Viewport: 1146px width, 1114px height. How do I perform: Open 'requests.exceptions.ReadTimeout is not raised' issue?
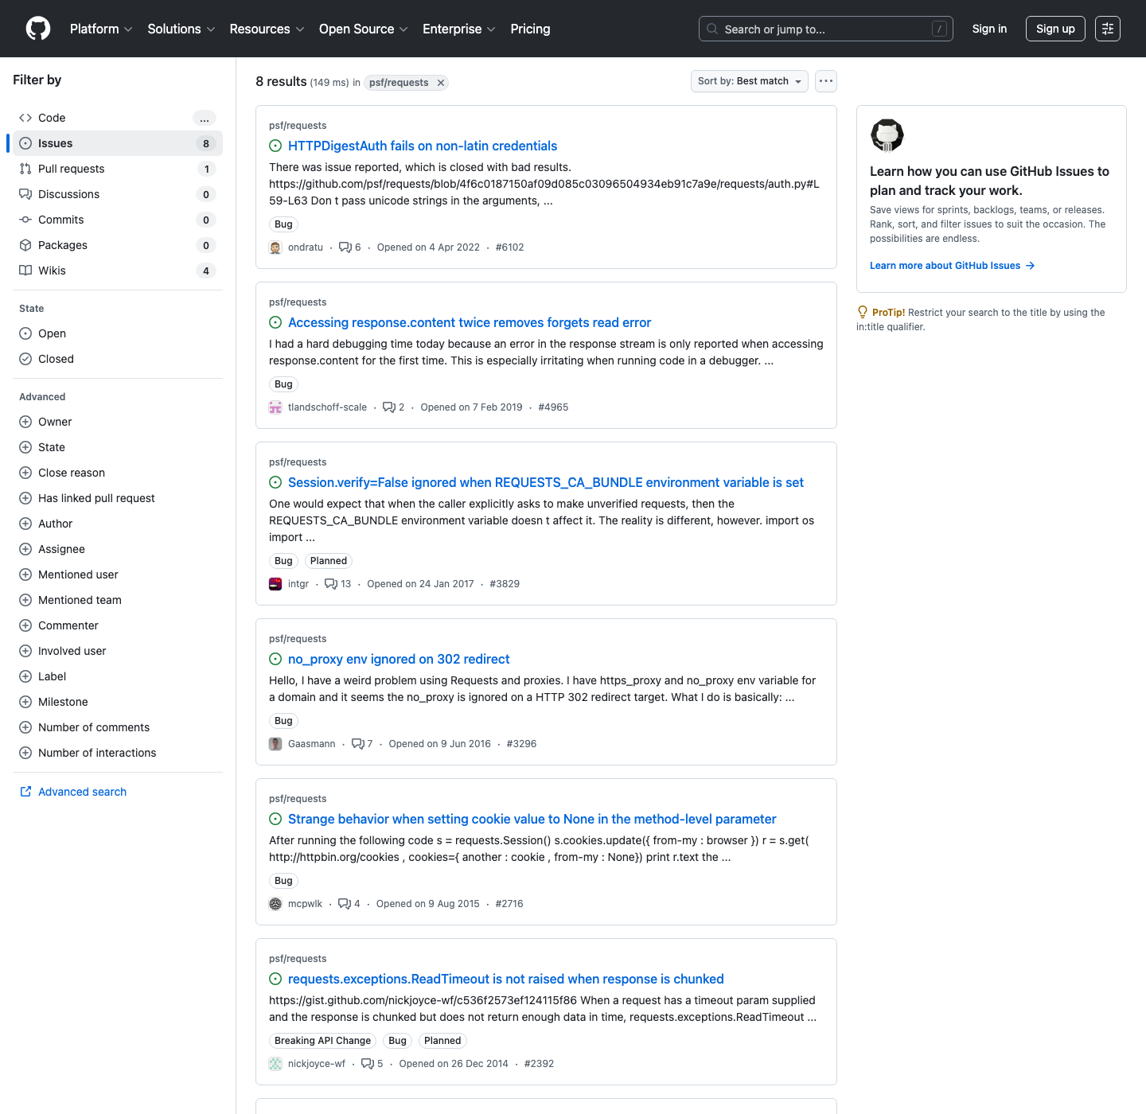coord(506,979)
